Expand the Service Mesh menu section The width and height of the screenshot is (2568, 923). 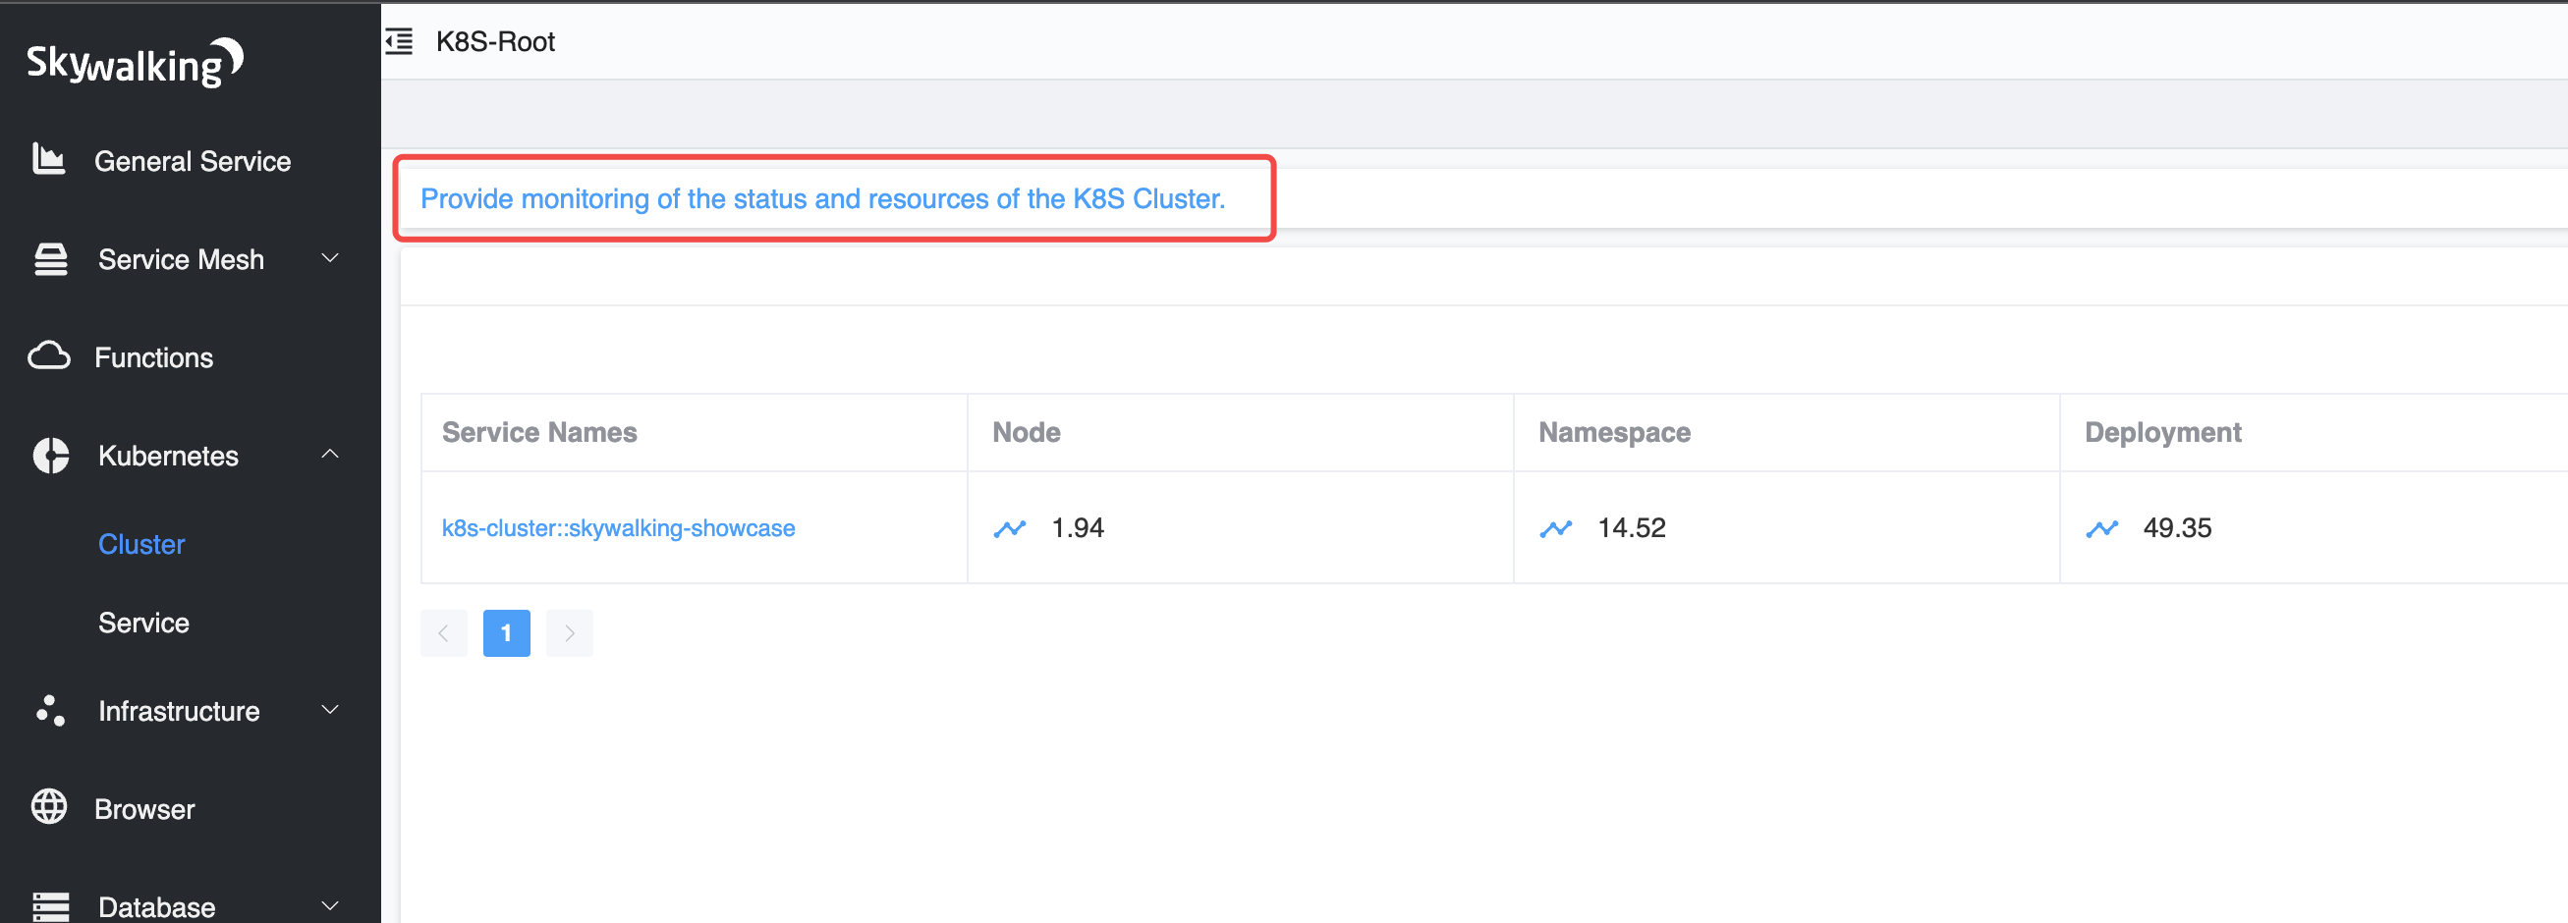[330, 259]
